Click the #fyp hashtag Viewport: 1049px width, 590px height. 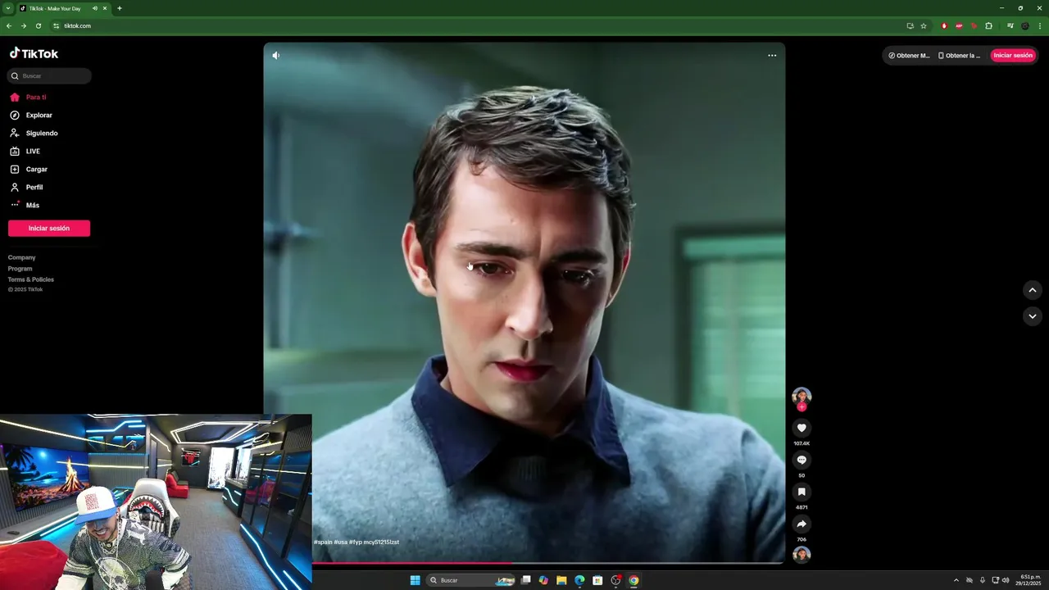click(x=355, y=542)
